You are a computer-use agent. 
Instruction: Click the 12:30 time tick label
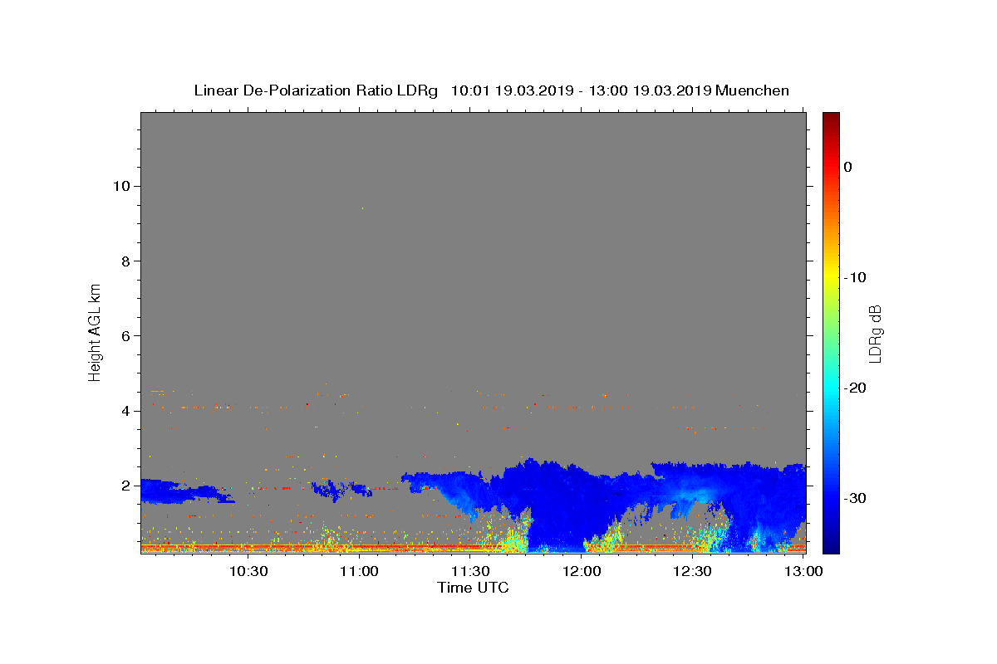tap(693, 571)
